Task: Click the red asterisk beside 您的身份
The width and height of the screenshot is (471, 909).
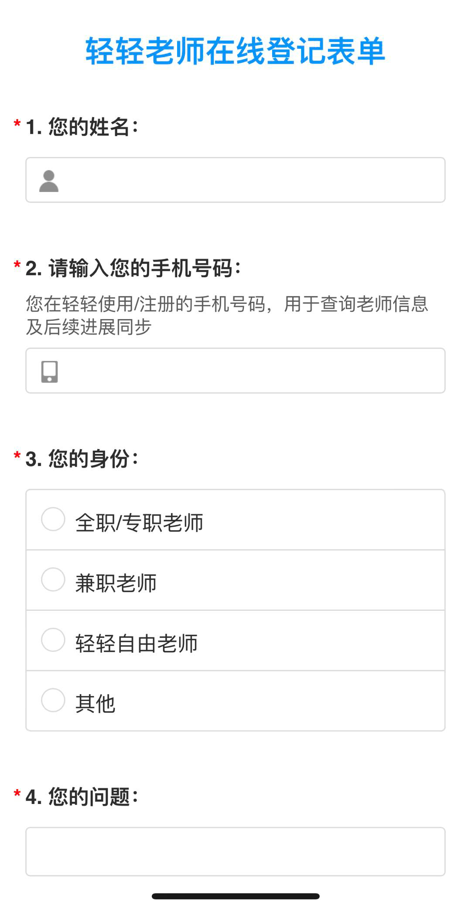Action: pos(17,456)
